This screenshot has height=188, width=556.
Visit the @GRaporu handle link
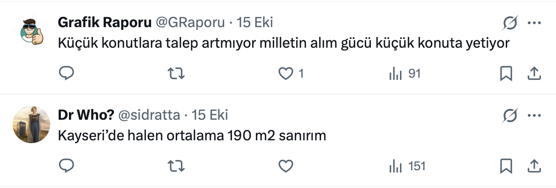191,22
